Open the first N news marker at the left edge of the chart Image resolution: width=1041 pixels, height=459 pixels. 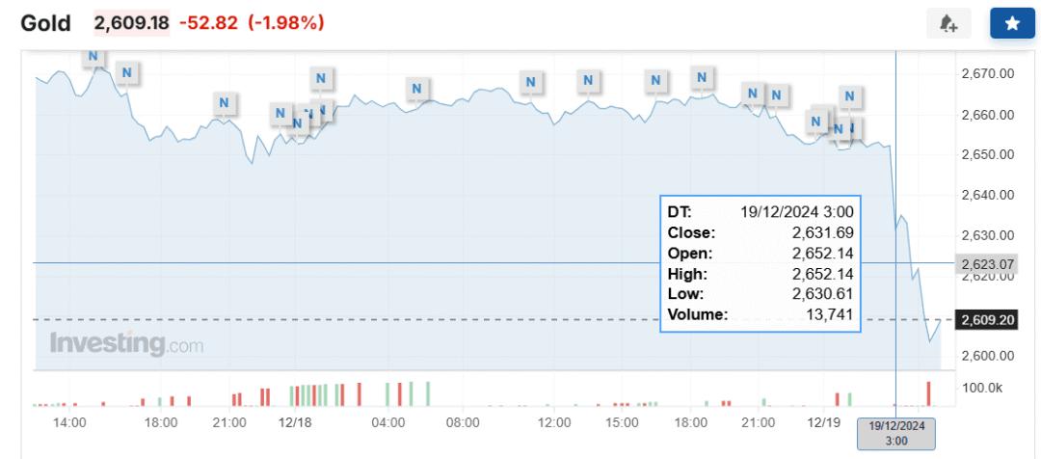93,57
